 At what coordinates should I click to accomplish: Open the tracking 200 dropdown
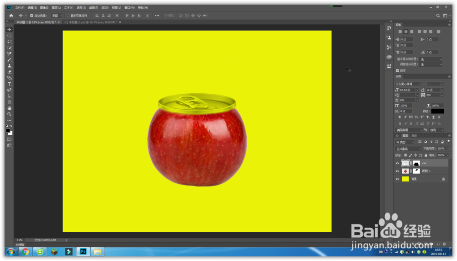pyautogui.click(x=442, y=95)
